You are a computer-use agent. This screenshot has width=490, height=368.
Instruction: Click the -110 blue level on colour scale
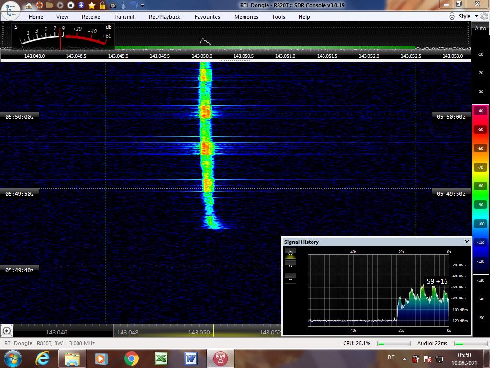pos(480,242)
